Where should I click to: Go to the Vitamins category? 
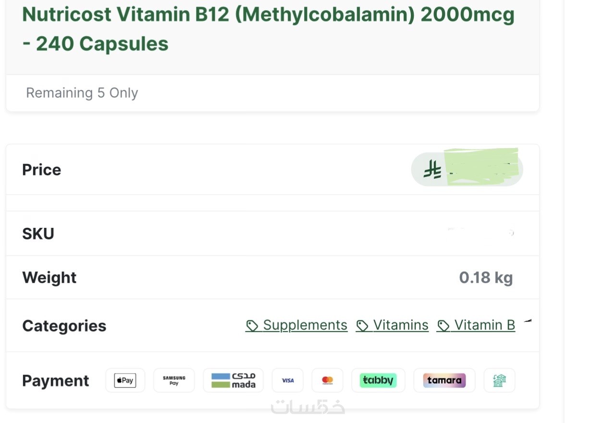pos(401,325)
